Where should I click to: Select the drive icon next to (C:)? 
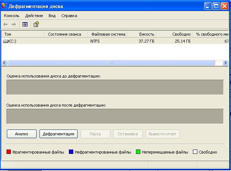(x=6, y=41)
